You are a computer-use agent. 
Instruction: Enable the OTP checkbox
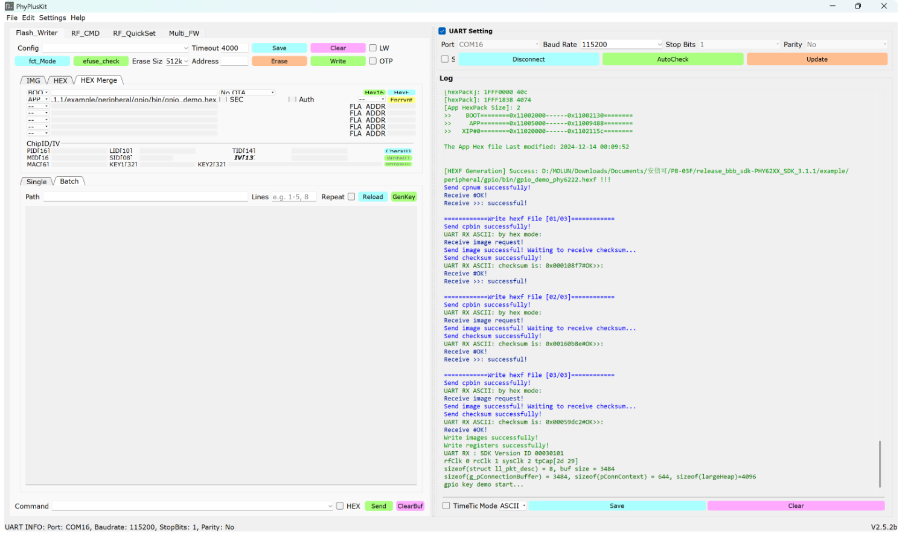[372, 61]
